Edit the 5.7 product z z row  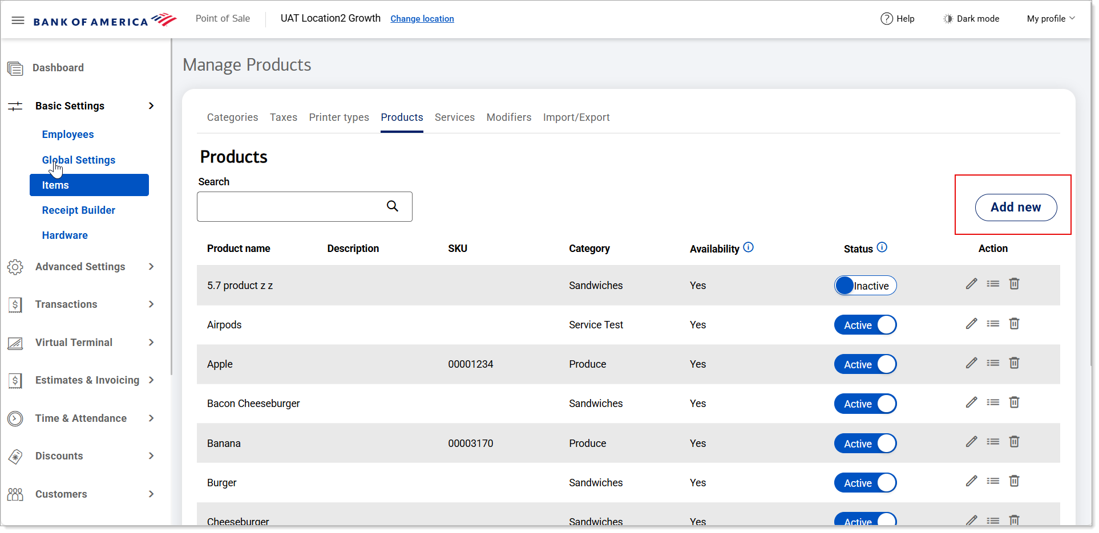[x=971, y=284]
